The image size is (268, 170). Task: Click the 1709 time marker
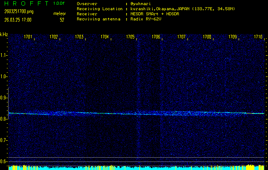click(x=233, y=37)
